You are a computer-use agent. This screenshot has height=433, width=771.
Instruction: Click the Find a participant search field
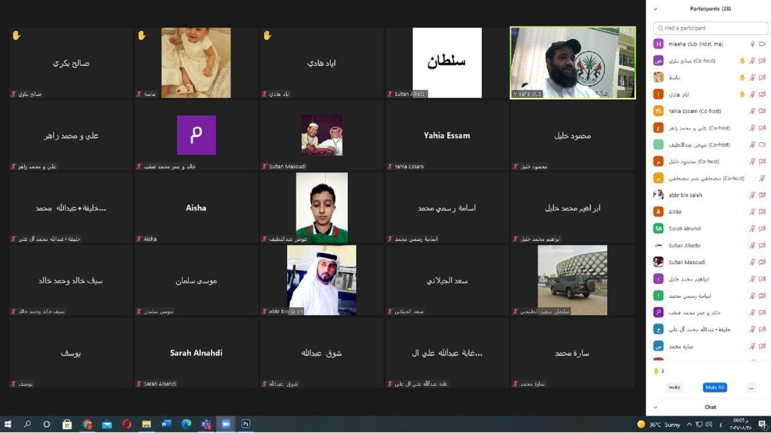point(710,28)
